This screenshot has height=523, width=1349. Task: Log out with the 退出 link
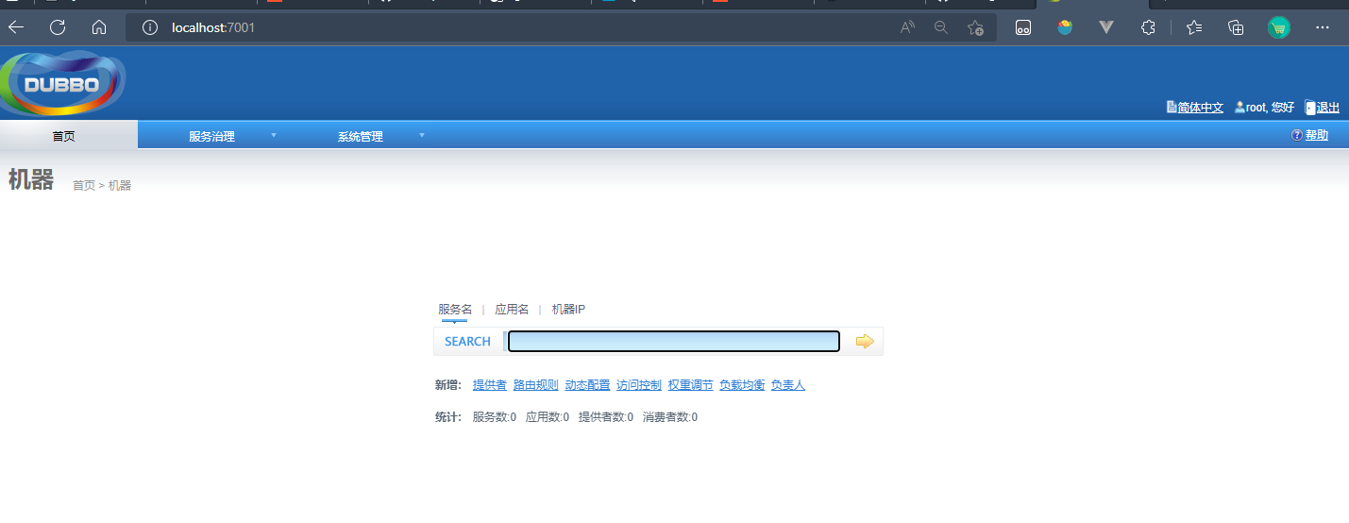pos(1328,108)
